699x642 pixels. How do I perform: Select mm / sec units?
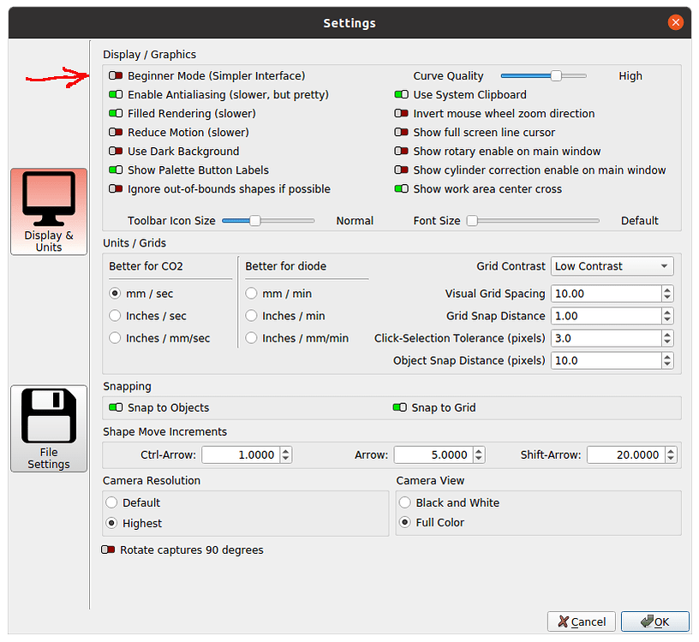point(115,293)
